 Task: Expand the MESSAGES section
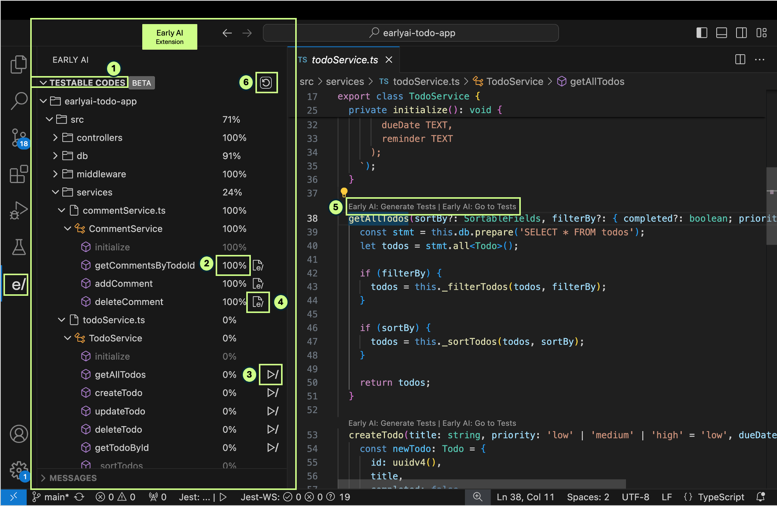pyautogui.click(x=73, y=478)
